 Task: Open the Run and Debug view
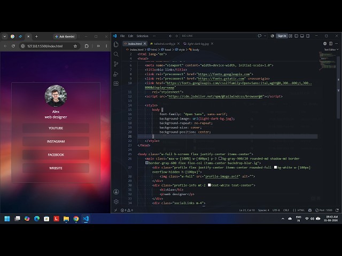[116, 74]
